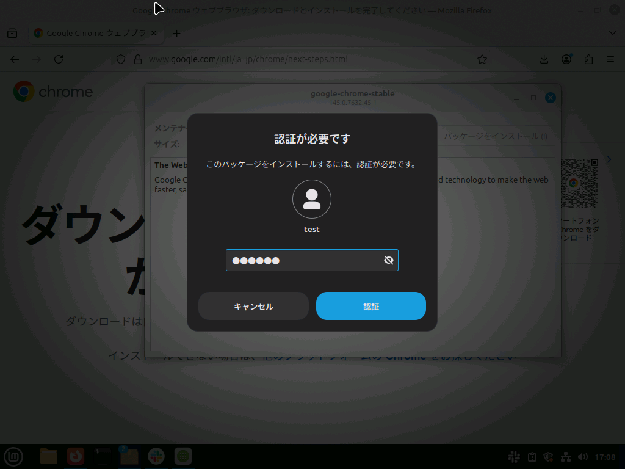Click the test user avatar icon

(312, 199)
